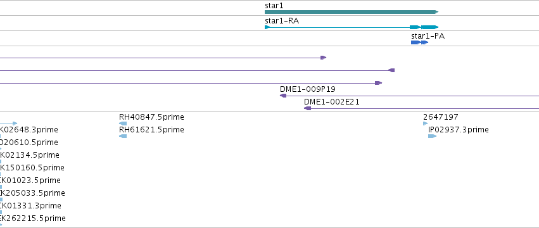
Task: Click the DME1-009P19 clone end arrow
Action: click(x=283, y=96)
